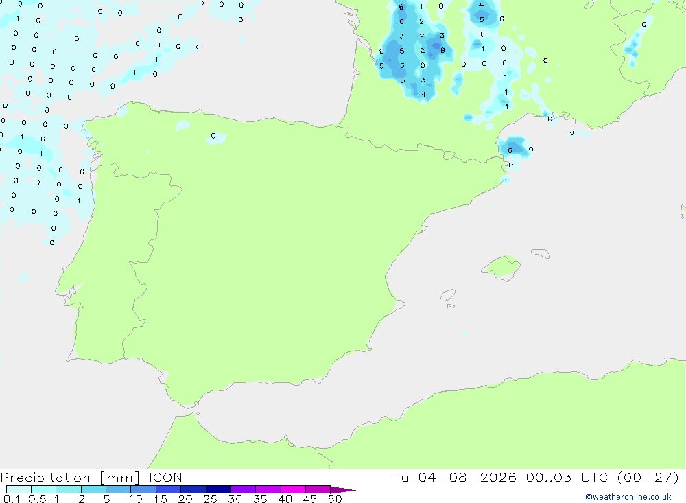Click the legend label "30"
Viewport: 686px width, 503px height.
tap(235, 499)
